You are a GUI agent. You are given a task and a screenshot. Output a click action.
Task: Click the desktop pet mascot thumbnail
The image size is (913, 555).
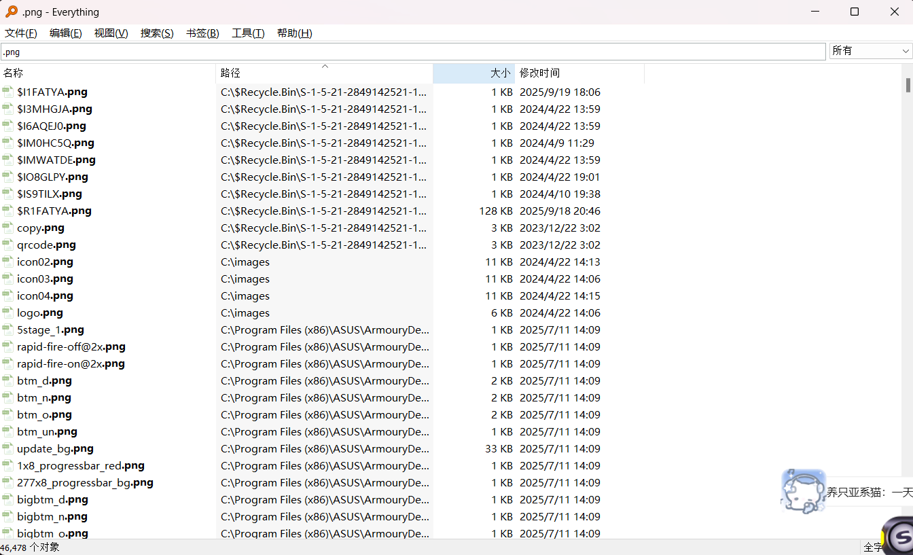pos(804,490)
